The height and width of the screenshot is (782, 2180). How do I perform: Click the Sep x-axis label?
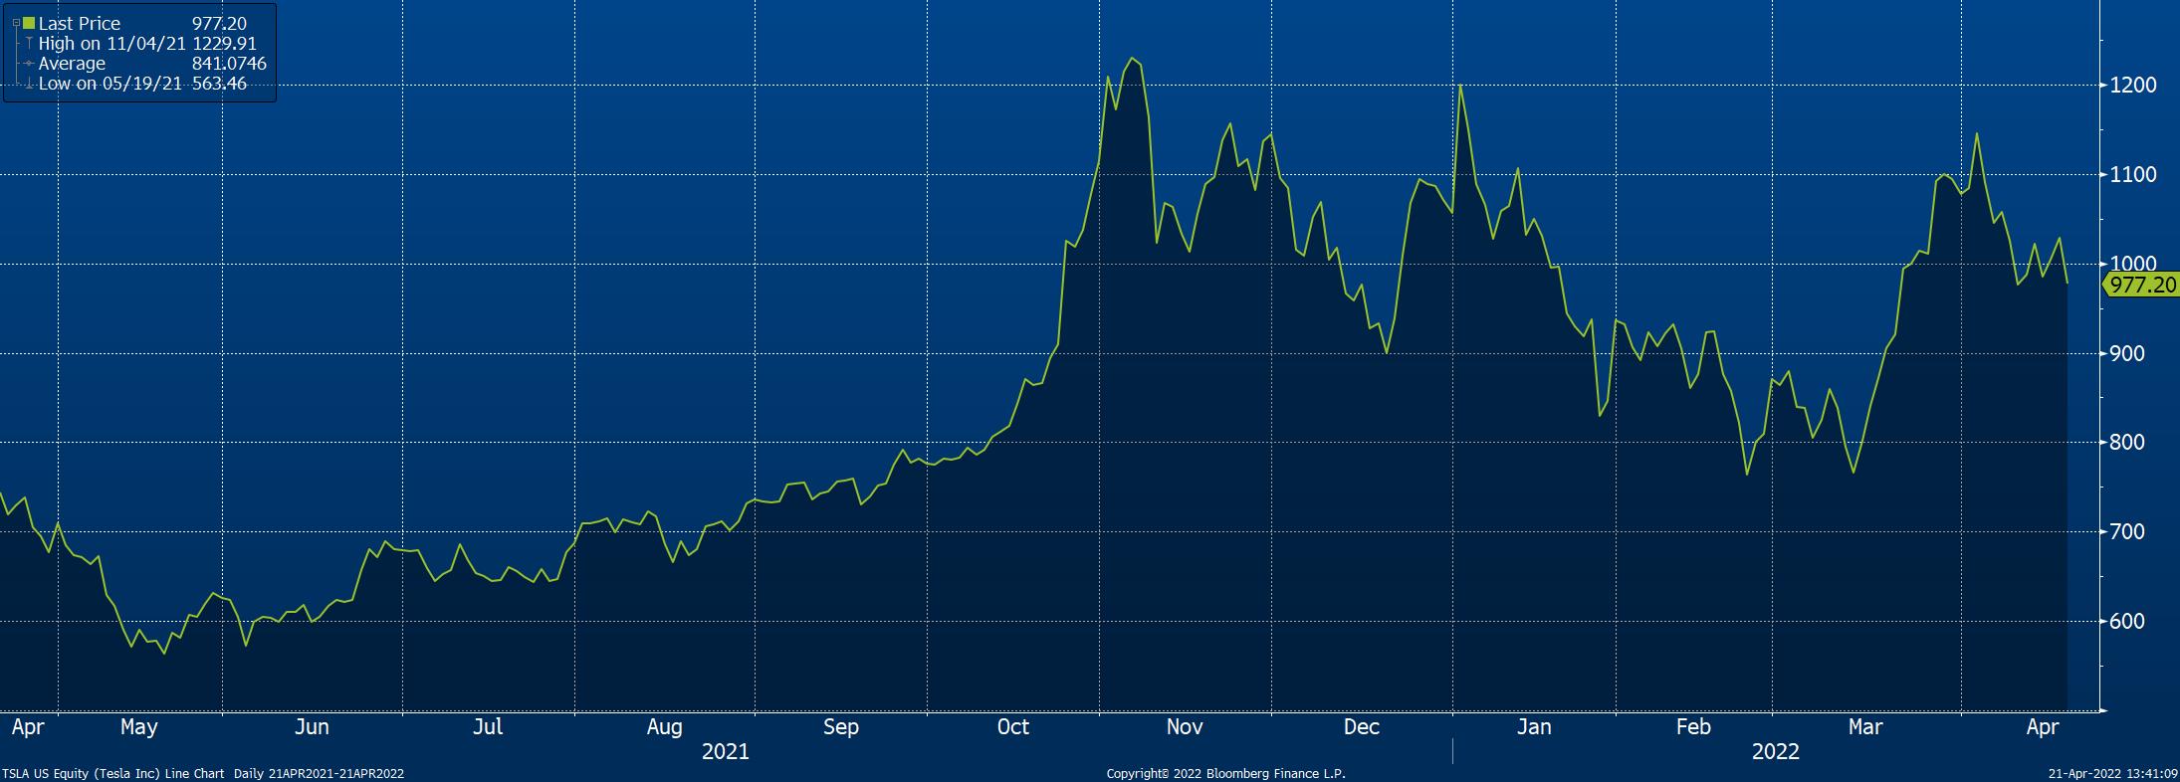click(x=841, y=728)
